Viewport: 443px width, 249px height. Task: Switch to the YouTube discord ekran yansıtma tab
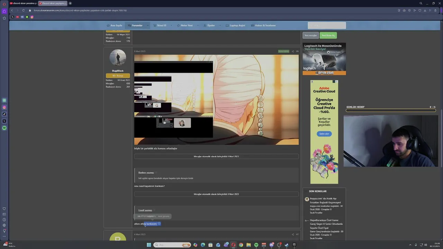click(x=23, y=3)
